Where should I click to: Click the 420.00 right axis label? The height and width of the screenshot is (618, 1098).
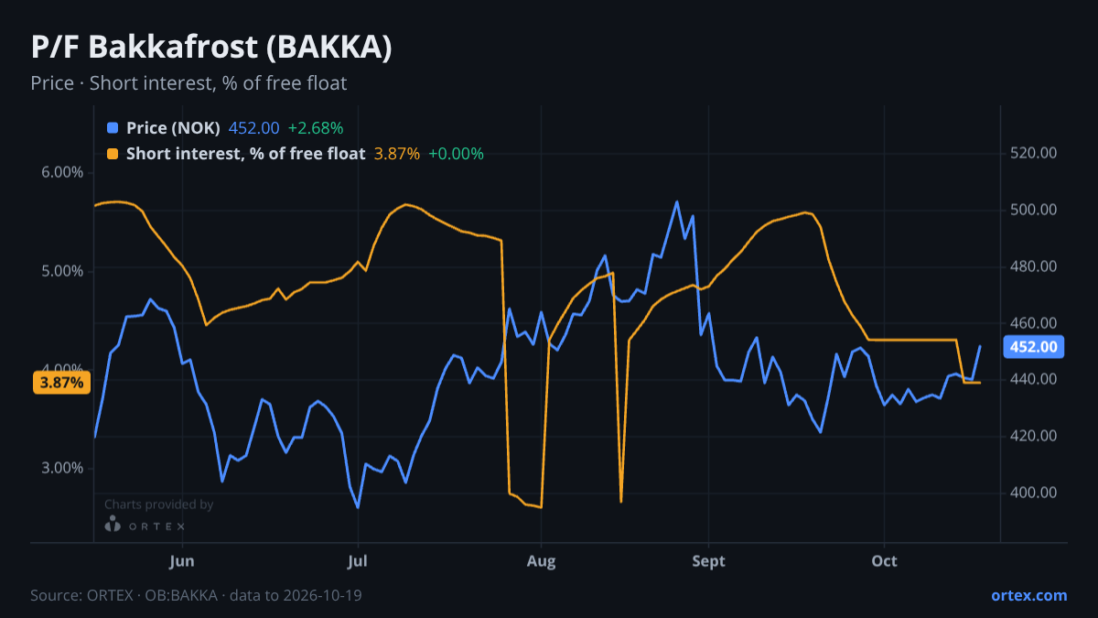coord(1034,436)
